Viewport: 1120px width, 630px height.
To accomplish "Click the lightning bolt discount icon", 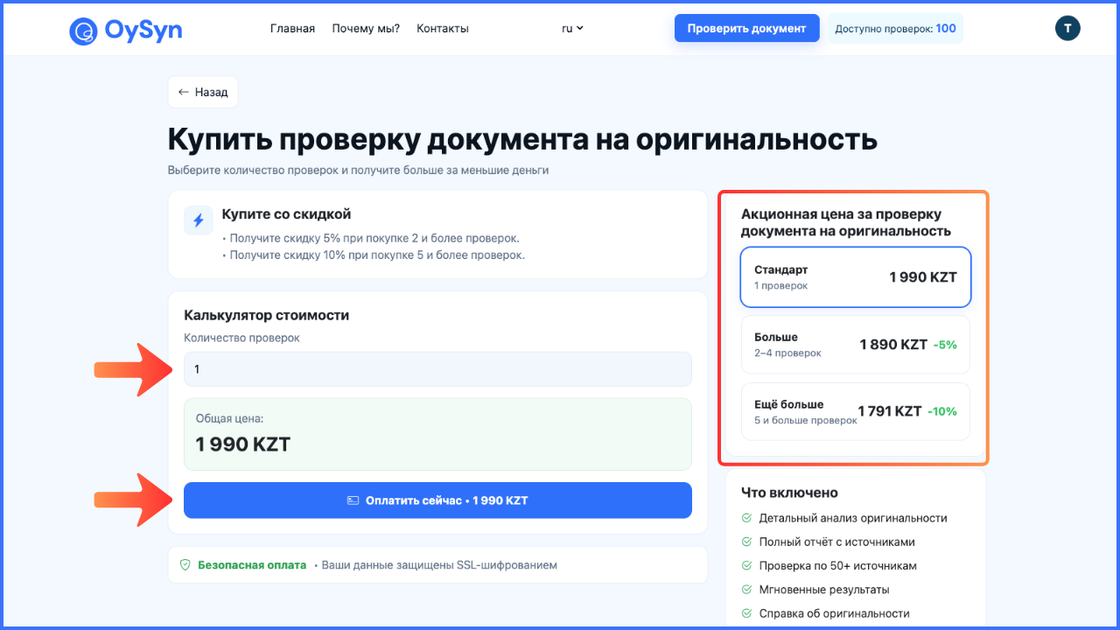I will 198,220.
